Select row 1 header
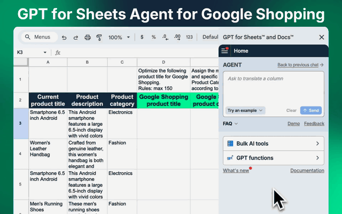Screen dimensions: 342x214 pyautogui.click(x=20, y=80)
